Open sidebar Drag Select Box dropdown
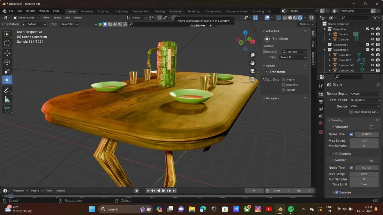This screenshot has width=383, height=215. [292, 57]
